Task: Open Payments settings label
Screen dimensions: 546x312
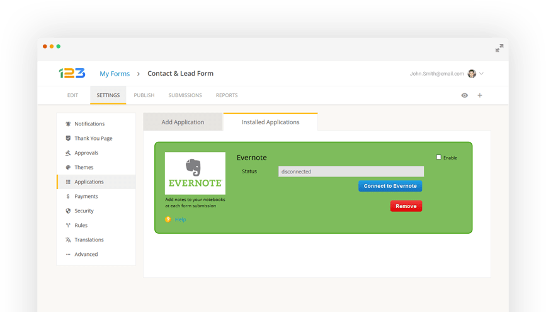Action: coord(86,196)
